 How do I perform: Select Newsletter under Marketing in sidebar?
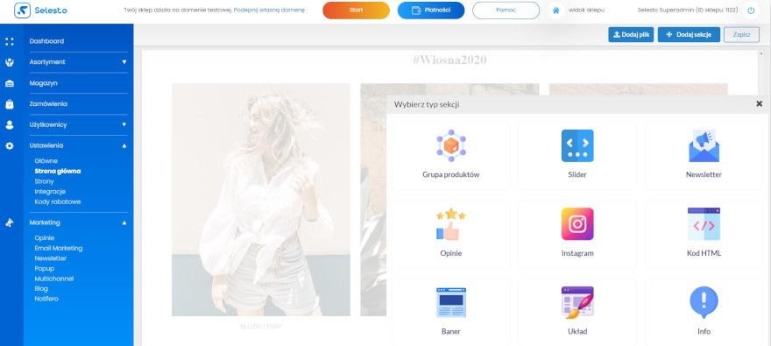[x=51, y=258]
